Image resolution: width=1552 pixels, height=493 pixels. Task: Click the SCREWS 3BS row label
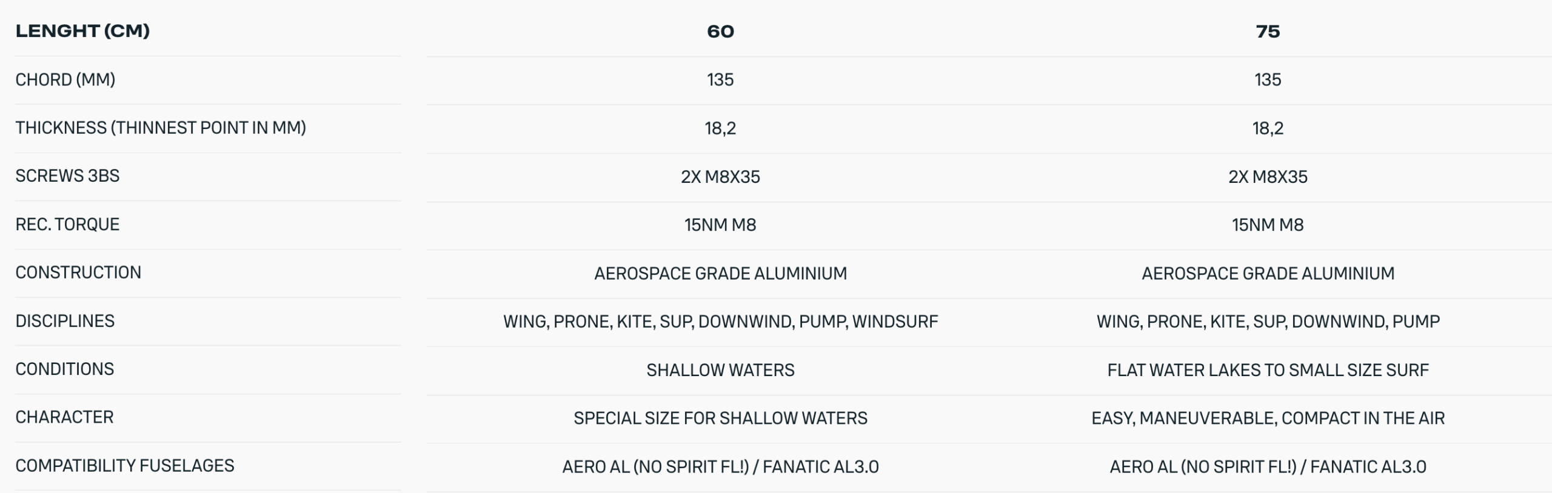[67, 176]
